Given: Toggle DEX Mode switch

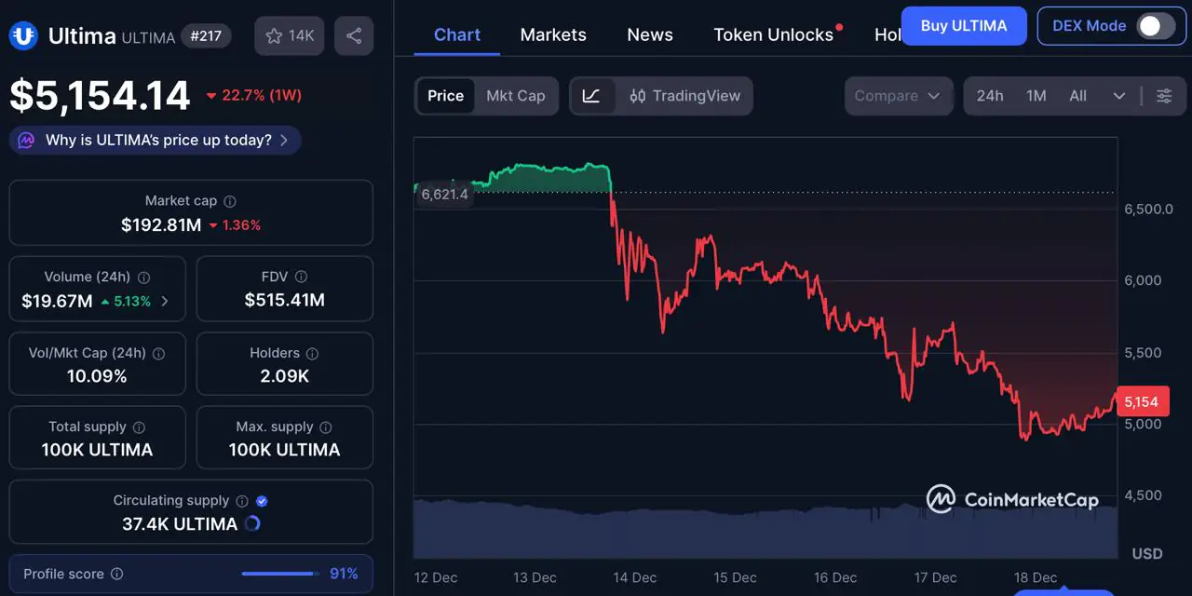Looking at the screenshot, I should point(1156,26).
